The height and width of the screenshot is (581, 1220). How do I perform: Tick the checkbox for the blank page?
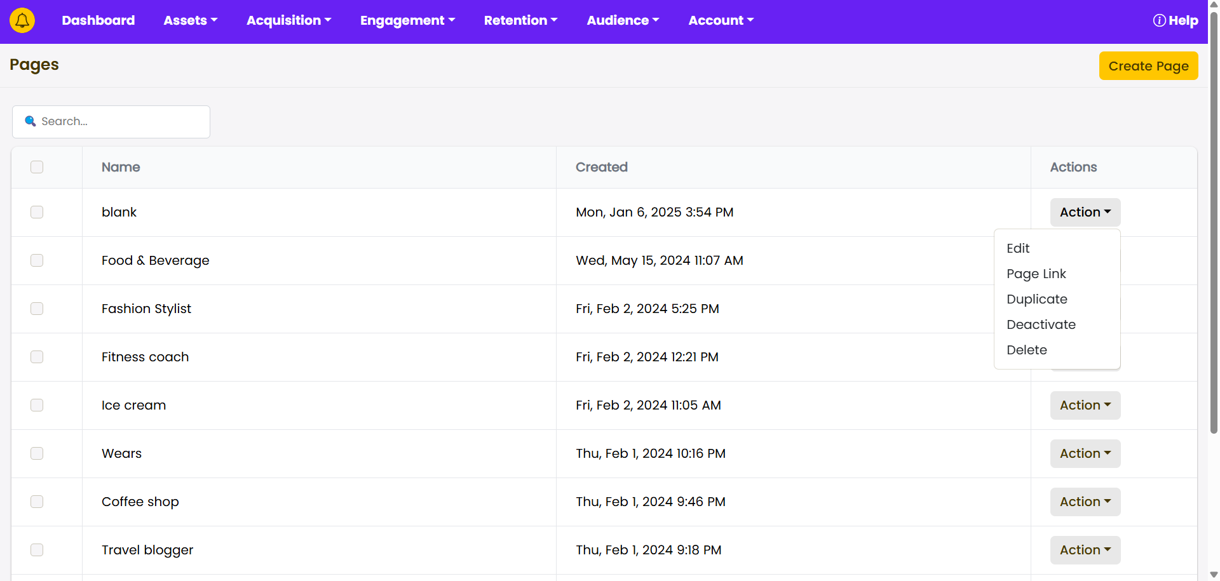(37, 212)
